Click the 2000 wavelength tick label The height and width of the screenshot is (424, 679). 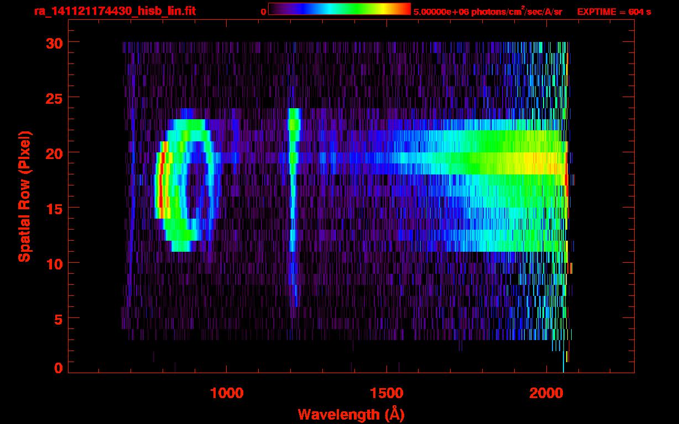546,393
